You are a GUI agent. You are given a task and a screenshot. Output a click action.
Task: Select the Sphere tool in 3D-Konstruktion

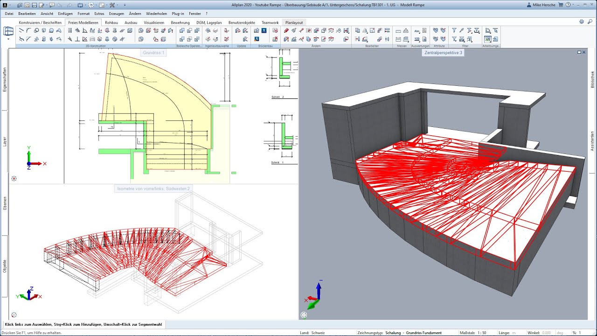51,30
